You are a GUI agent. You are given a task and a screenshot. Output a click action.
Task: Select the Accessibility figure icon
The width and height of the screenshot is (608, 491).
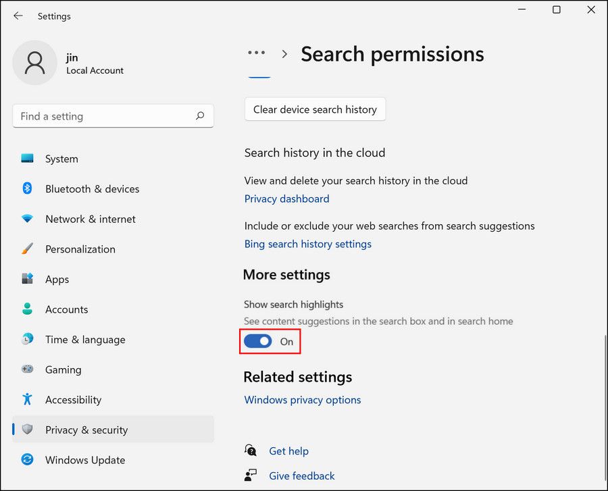(27, 399)
